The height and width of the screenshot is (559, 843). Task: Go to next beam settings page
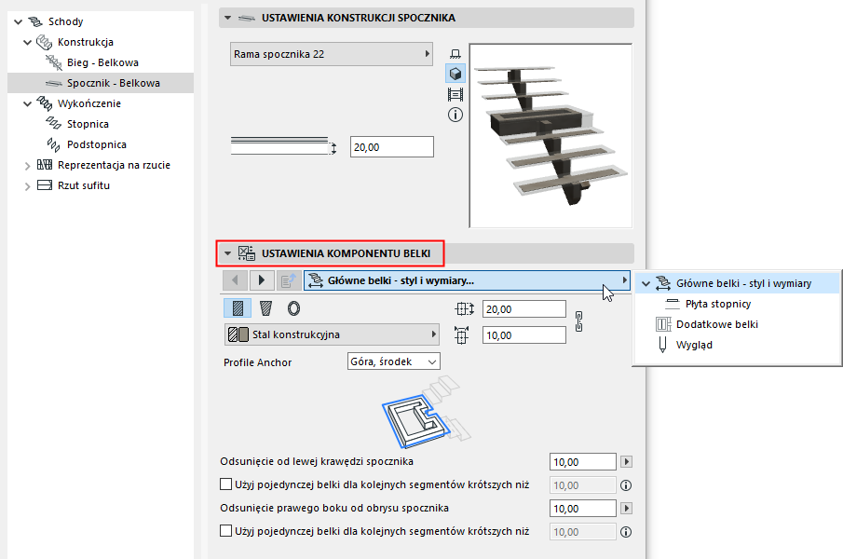tap(262, 280)
